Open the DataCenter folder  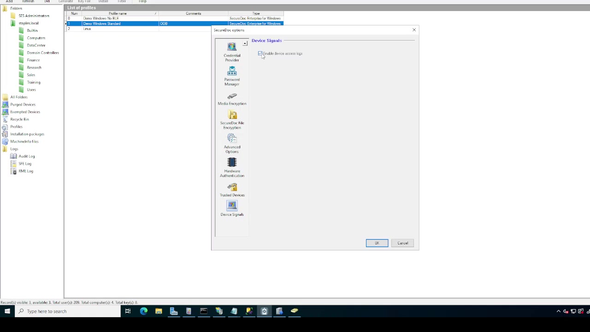36,45
